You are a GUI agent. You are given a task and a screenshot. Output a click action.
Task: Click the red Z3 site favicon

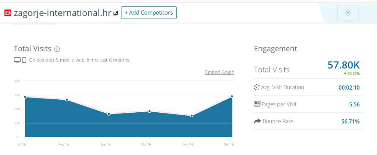coord(8,13)
